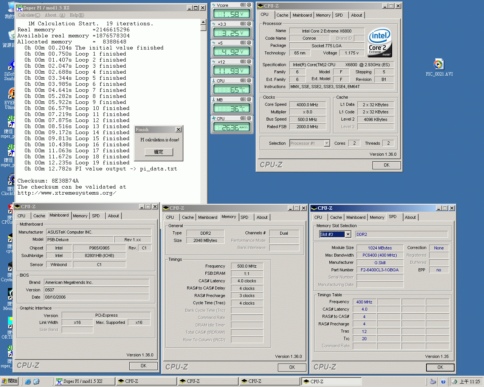Close the CPU fan RPM sensor widget
Screen dimensions: 484x387
tap(249, 118)
